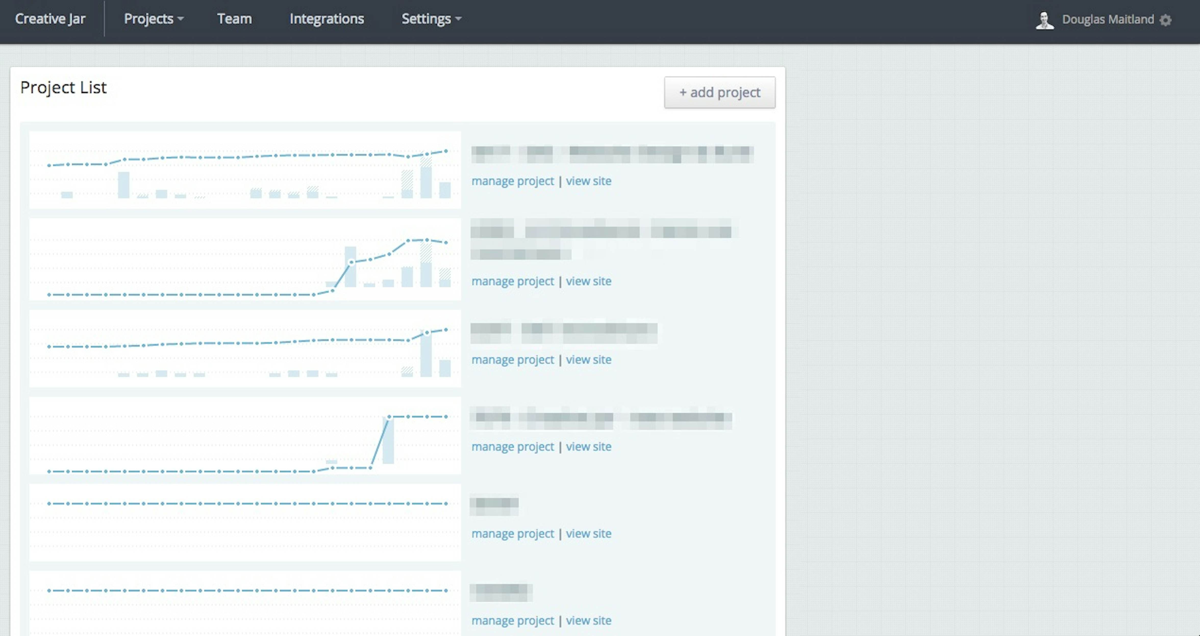Expand the Settings dropdown menu
This screenshot has width=1200, height=636.
tap(431, 19)
